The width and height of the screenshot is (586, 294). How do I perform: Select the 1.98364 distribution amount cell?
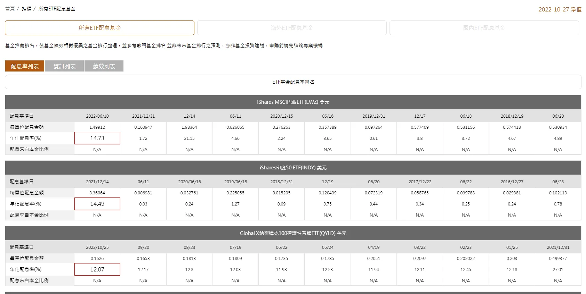(190, 127)
